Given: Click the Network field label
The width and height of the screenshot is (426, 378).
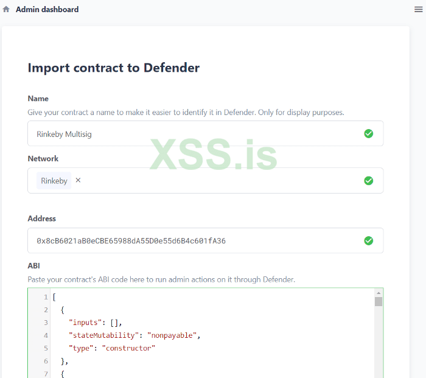Looking at the screenshot, I should pos(43,159).
